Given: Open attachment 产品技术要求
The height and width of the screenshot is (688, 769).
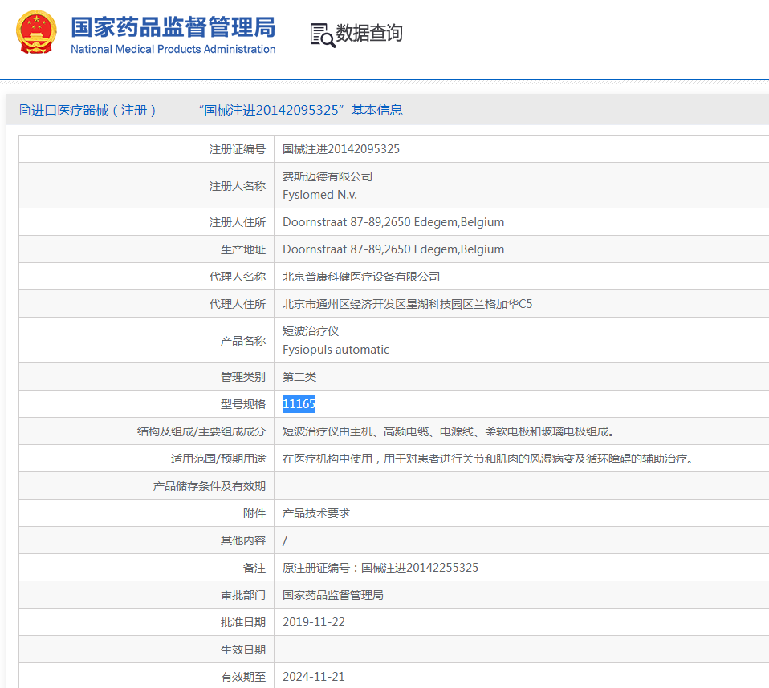Looking at the screenshot, I should coord(316,513).
